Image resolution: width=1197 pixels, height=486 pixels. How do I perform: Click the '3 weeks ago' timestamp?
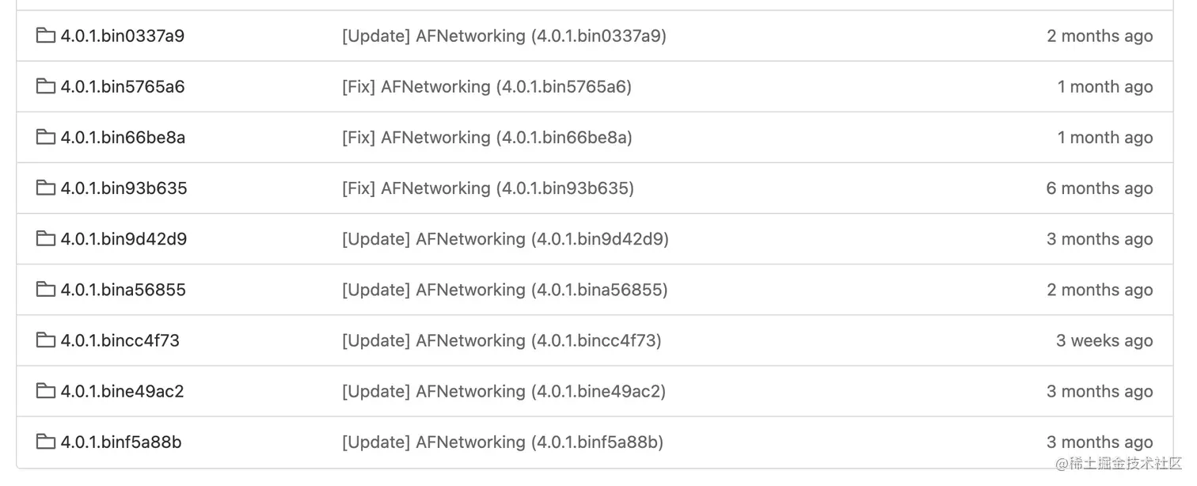coord(1104,340)
